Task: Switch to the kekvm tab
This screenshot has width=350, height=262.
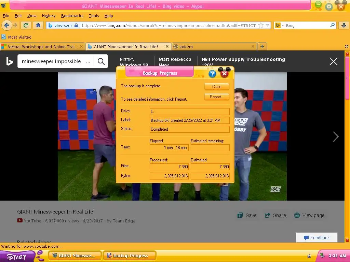Action: (x=214, y=46)
